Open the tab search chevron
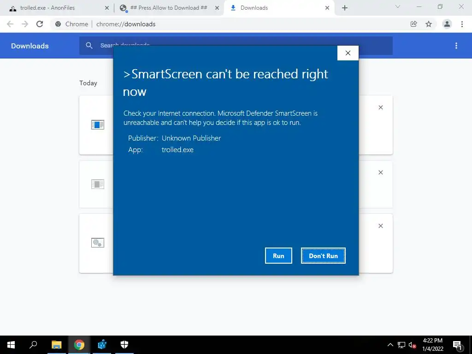The width and height of the screenshot is (472, 354). tap(398, 6)
